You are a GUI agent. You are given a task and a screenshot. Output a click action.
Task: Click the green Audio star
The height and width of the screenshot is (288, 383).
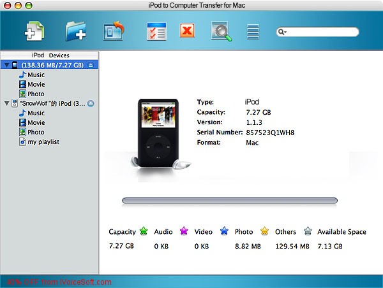[x=144, y=231]
